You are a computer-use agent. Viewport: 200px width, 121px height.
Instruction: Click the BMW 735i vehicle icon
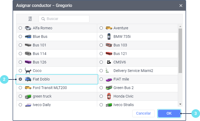pyautogui.click(x=108, y=37)
